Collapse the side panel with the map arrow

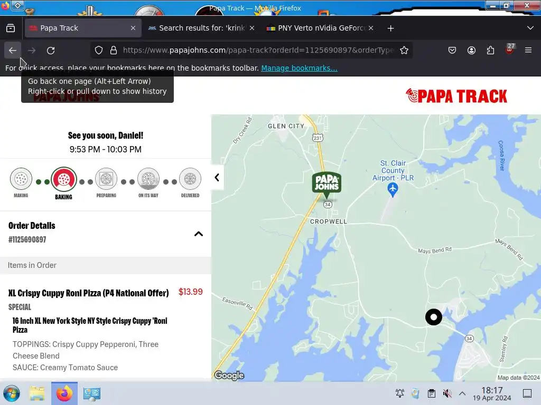pos(217,177)
